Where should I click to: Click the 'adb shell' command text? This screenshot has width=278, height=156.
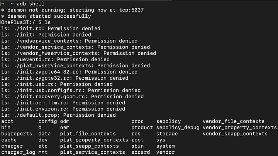[31, 4]
